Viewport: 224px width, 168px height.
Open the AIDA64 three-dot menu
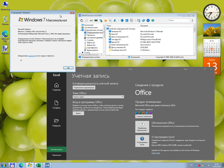point(192,20)
